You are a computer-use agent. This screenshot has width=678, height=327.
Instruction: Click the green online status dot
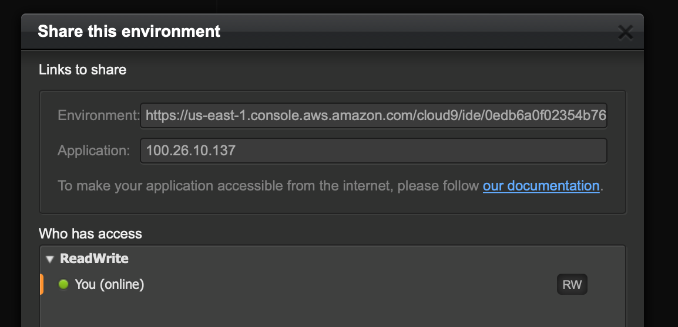point(63,284)
